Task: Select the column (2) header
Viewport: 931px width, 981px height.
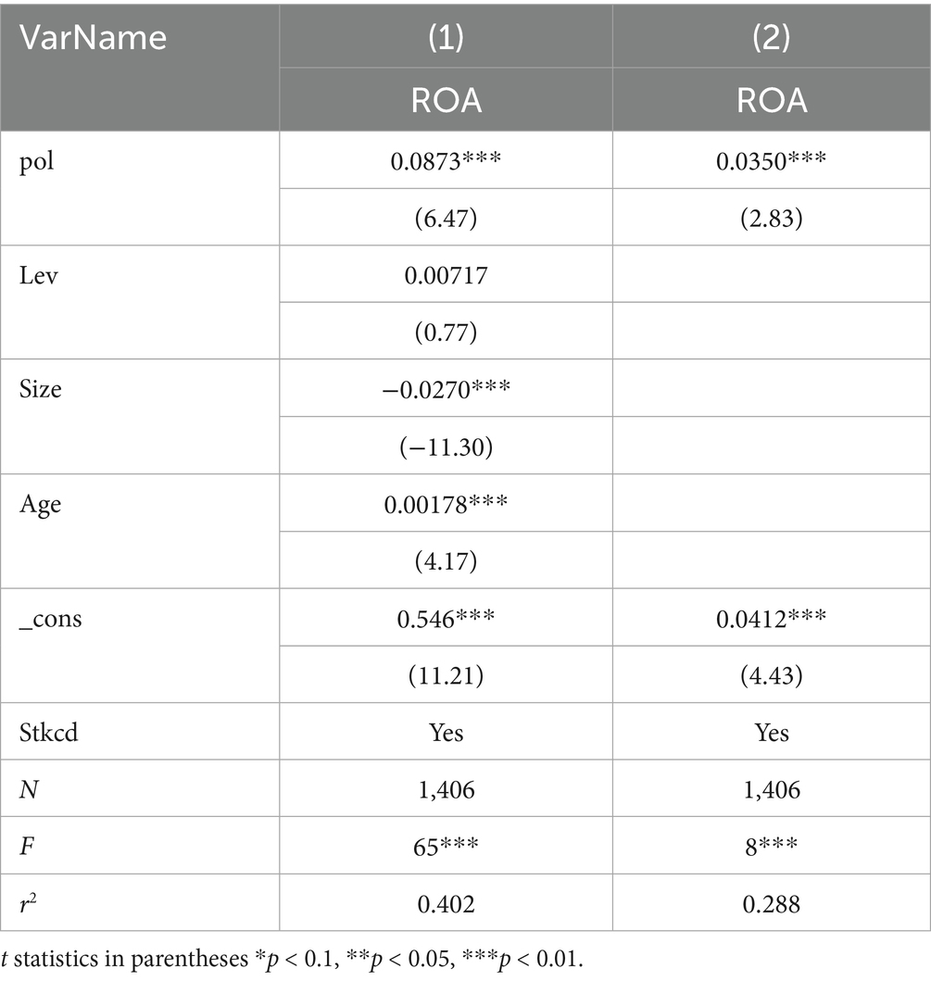Action: point(772,37)
